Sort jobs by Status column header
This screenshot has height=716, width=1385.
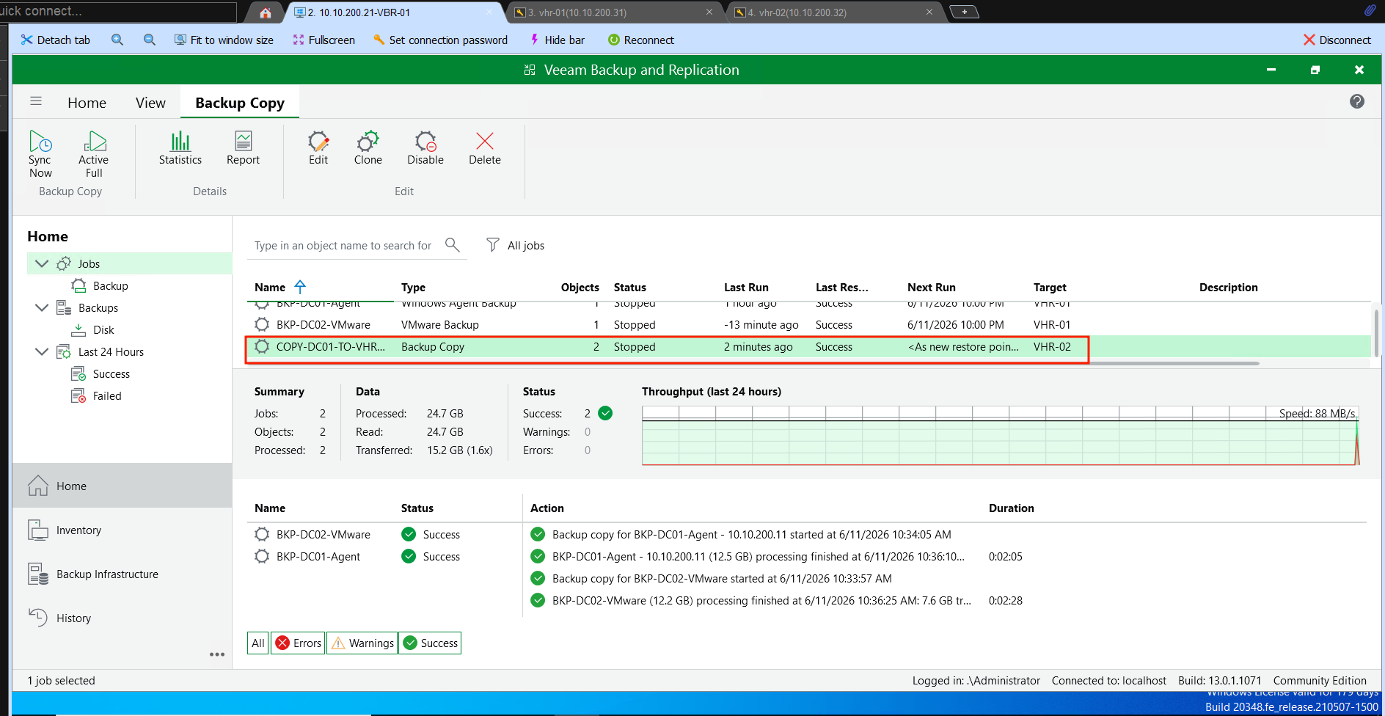tap(630, 288)
